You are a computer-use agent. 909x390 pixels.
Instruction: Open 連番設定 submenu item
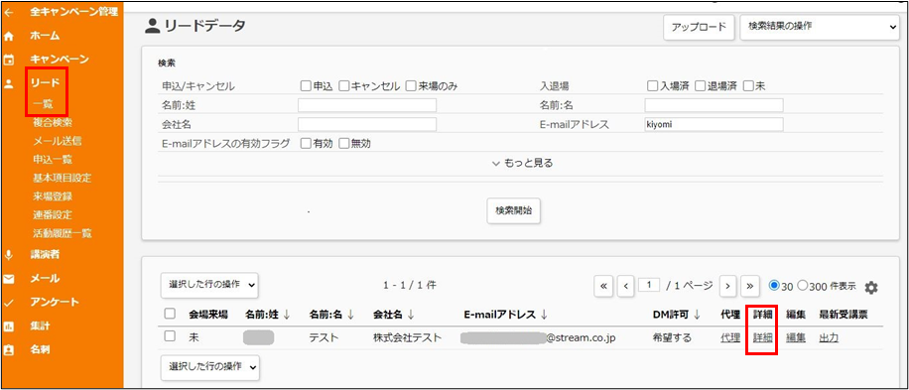53,215
